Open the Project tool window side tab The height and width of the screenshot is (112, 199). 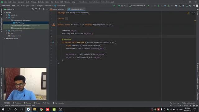click(x=2, y=12)
